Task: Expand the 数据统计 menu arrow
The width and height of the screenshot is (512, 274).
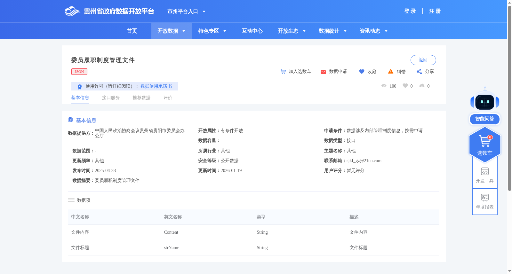Action: coord(345,31)
